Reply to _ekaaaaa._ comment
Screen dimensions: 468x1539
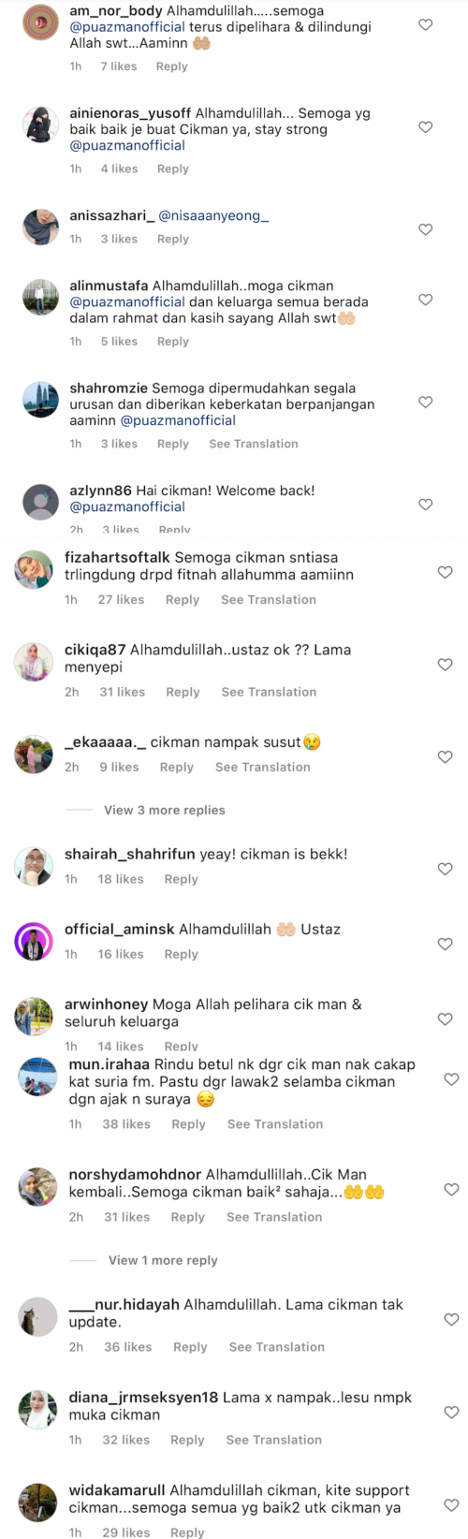coord(177,767)
